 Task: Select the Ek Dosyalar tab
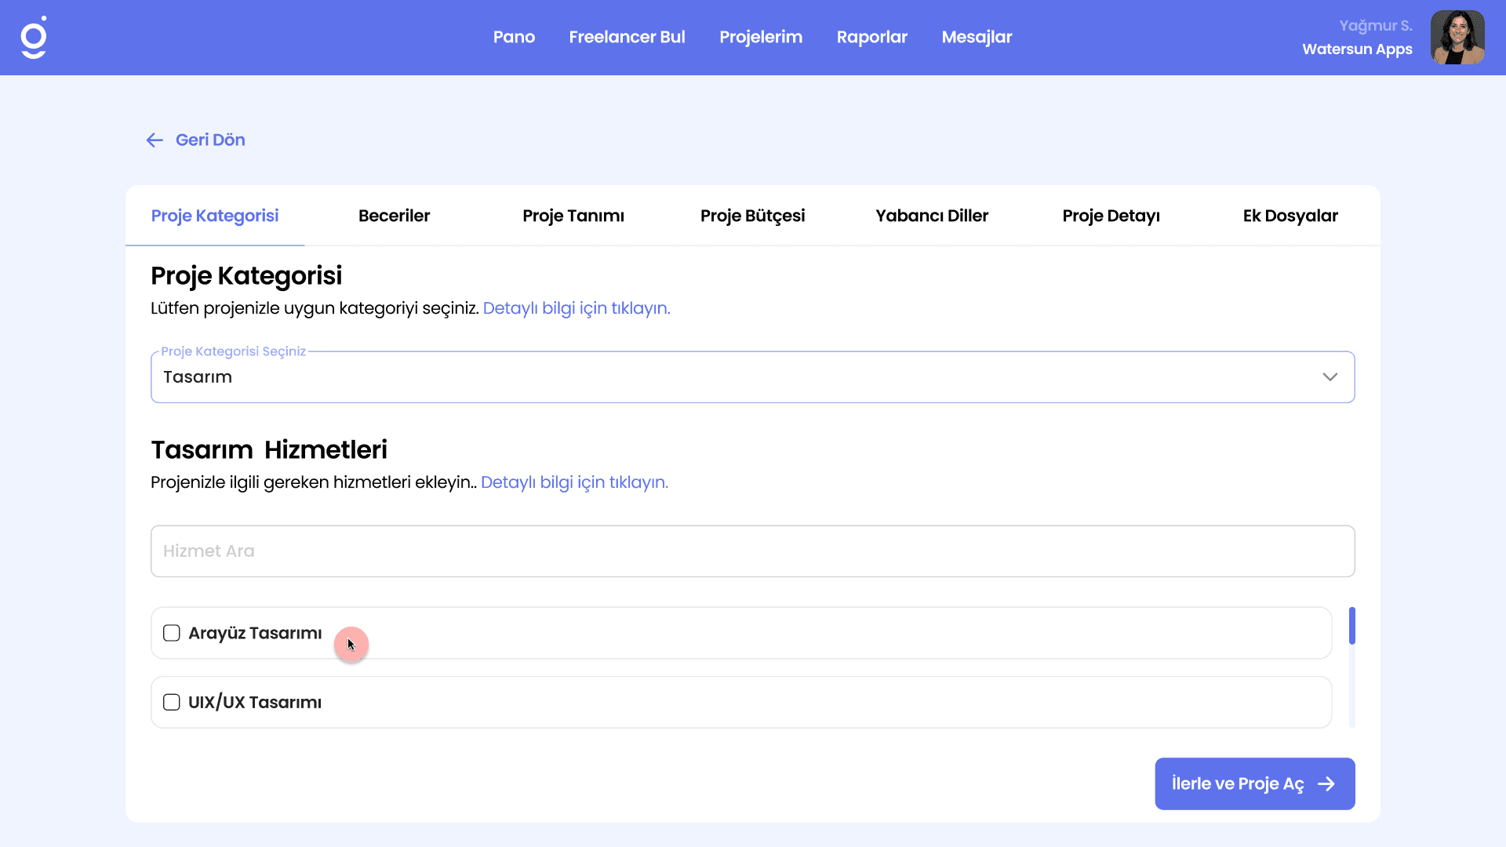tap(1290, 216)
